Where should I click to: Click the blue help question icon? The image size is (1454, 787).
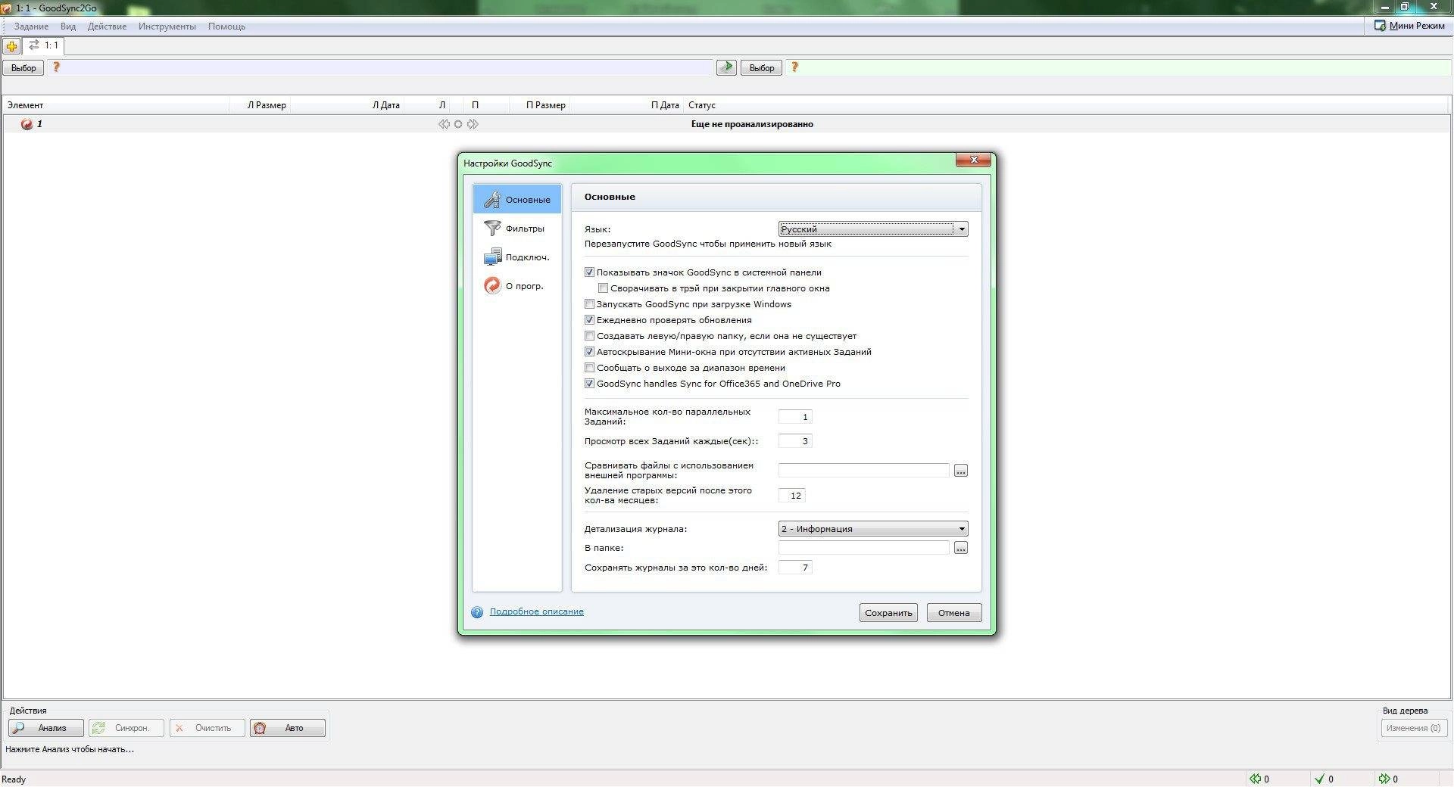477,612
